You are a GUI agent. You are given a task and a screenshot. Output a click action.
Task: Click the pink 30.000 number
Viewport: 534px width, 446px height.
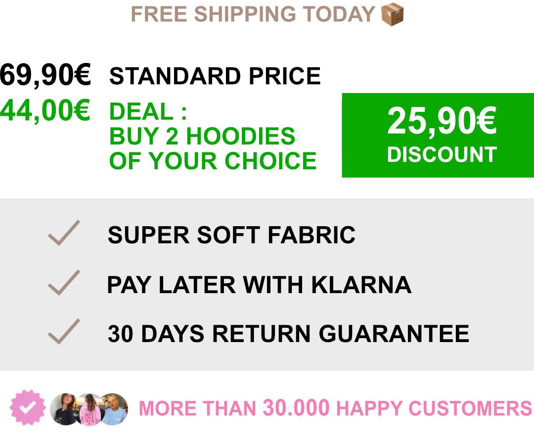point(296,408)
